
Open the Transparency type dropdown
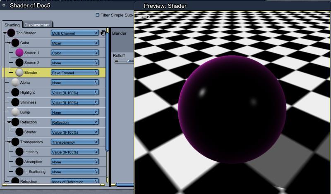[x=75, y=142]
